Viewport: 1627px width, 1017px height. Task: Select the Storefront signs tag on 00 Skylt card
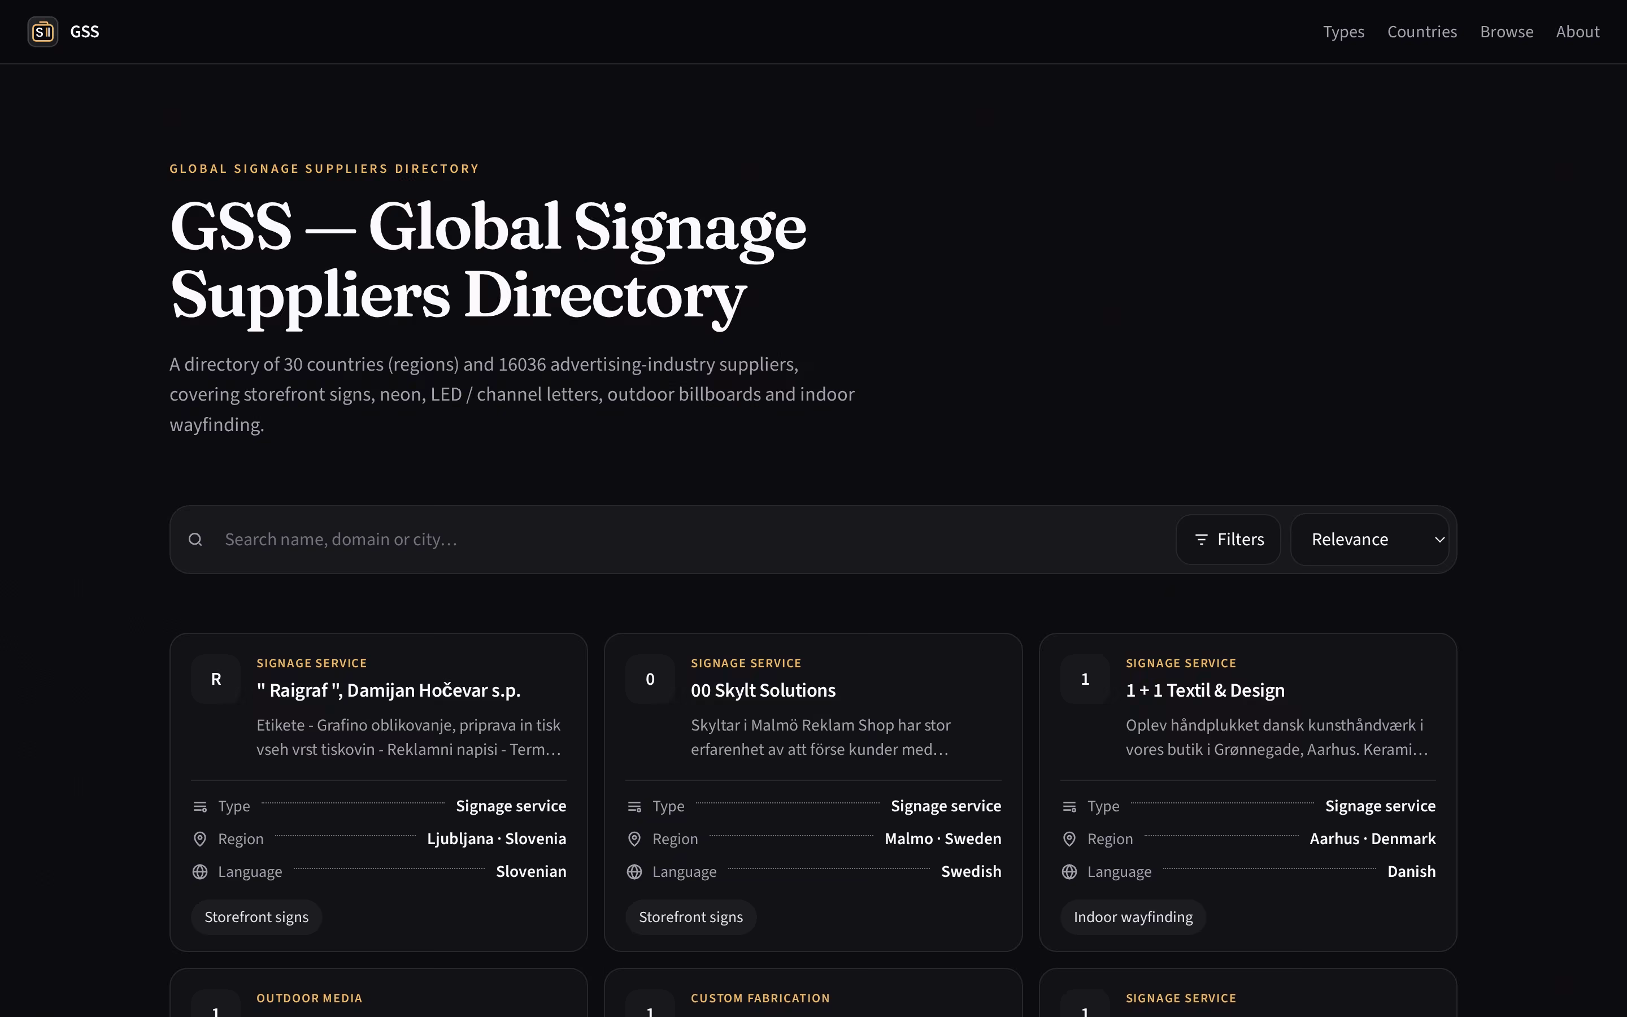[x=690, y=918]
